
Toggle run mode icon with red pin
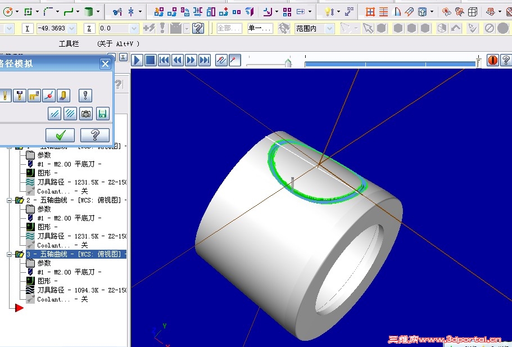point(235,60)
